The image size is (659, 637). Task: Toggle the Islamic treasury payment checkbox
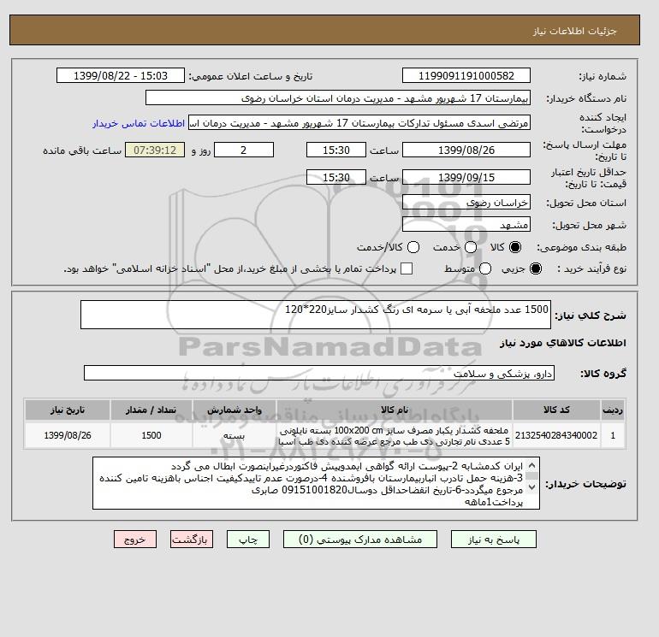pyautogui.click(x=407, y=268)
